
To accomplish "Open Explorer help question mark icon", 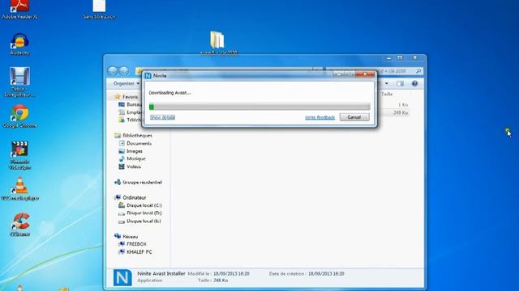I will (x=414, y=83).
